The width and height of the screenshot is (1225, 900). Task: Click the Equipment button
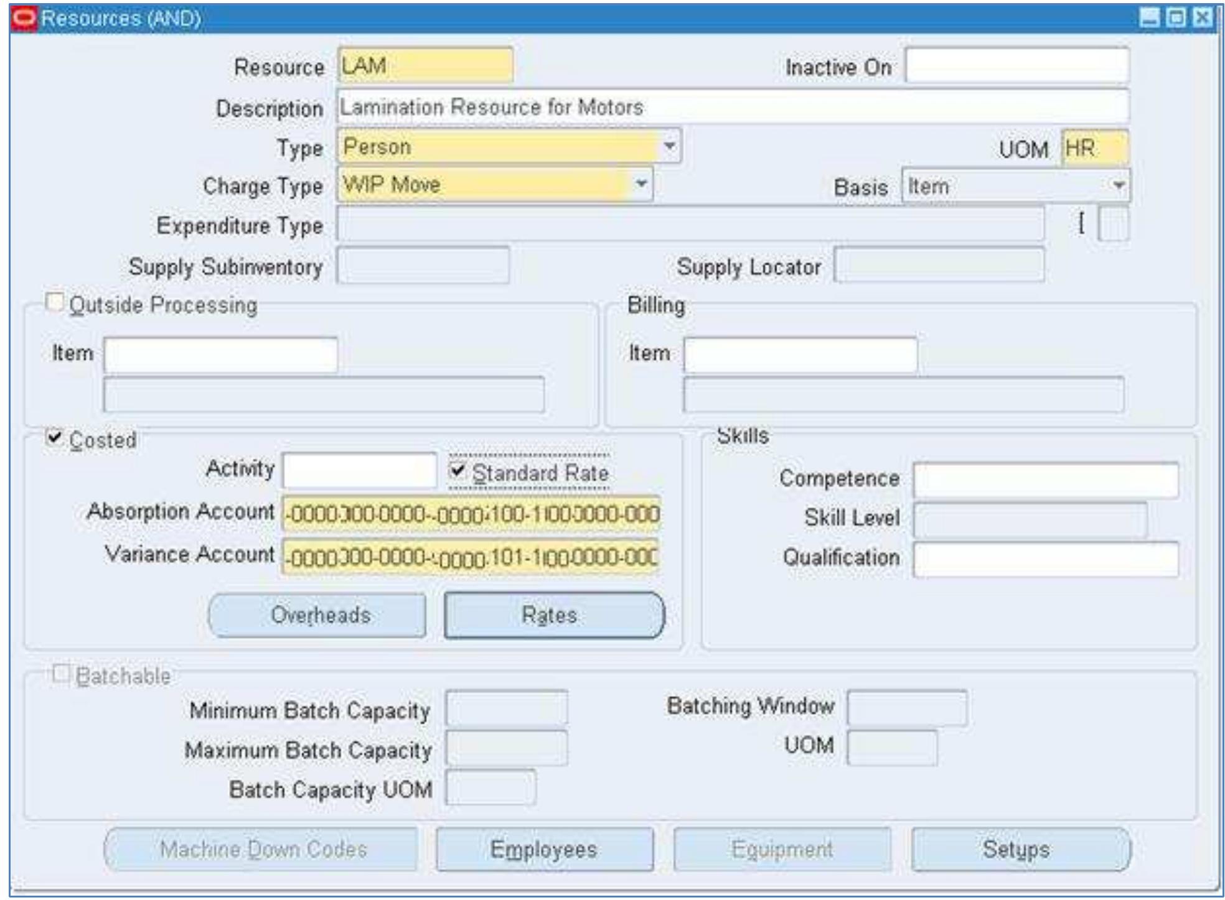pyautogui.click(x=782, y=849)
